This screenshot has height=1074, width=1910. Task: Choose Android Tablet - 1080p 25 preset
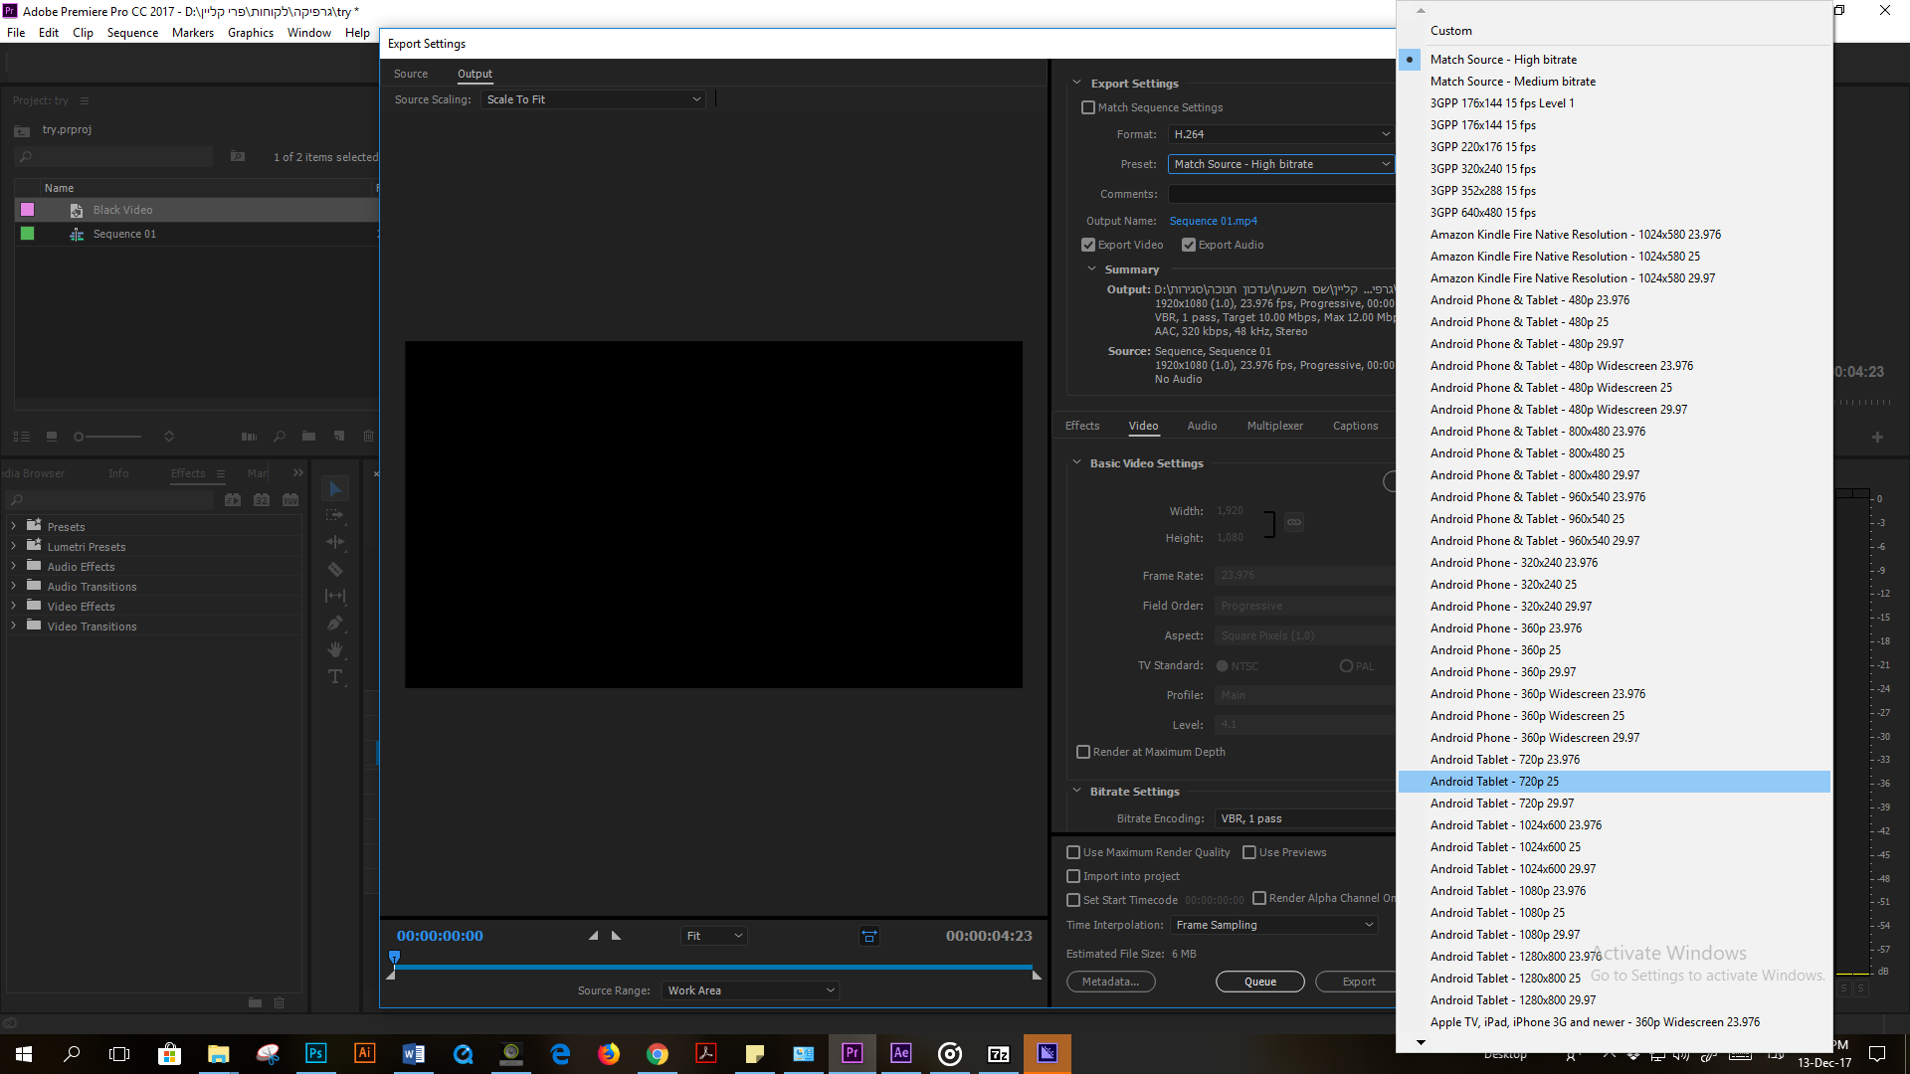(x=1497, y=913)
